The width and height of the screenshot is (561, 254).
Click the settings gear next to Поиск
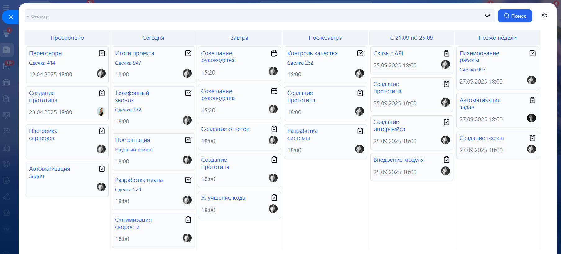544,16
